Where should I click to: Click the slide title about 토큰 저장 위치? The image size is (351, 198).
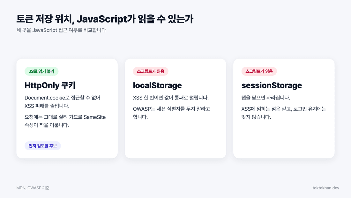(105, 19)
